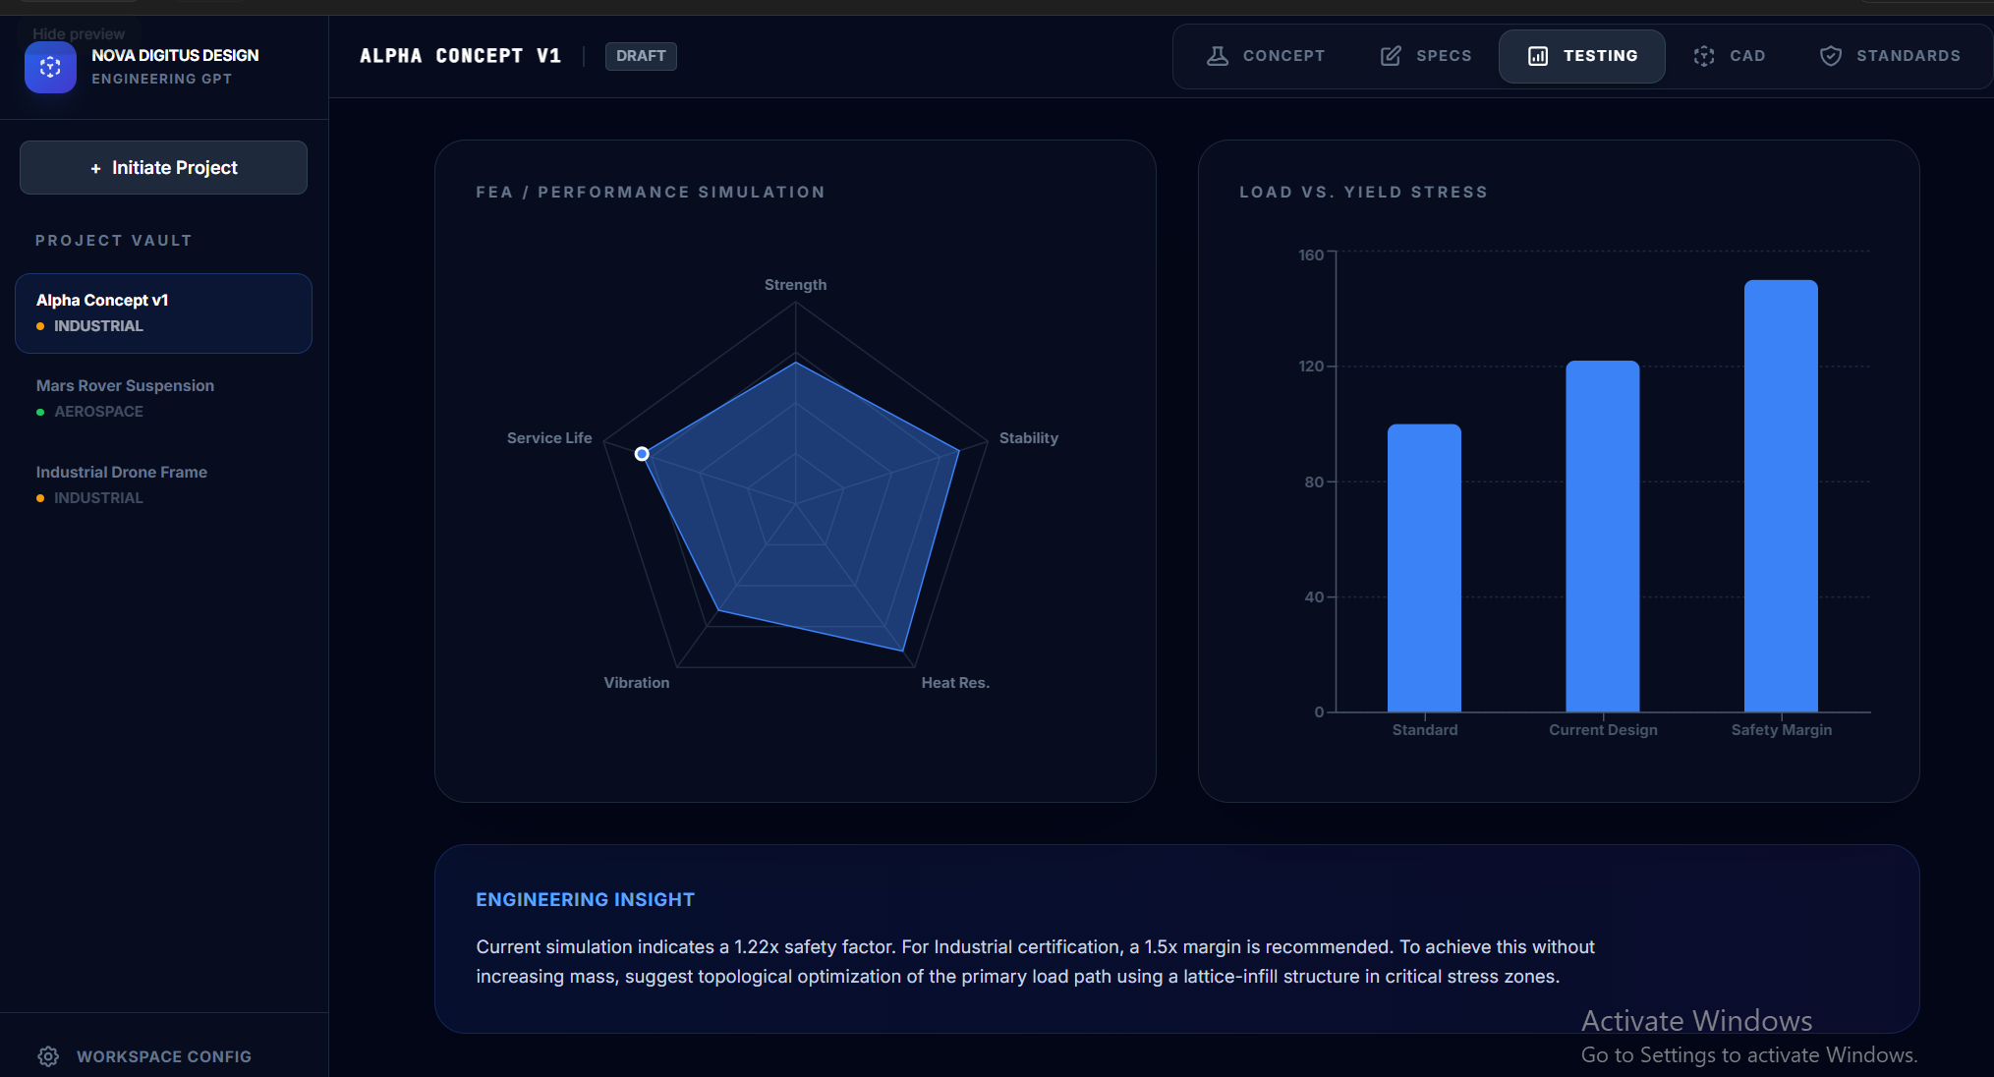Click the CAD cube icon
The image size is (1994, 1077).
click(1704, 56)
